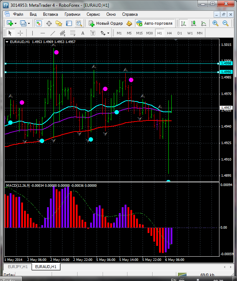Select the M5 timeframe
237x281 pixels.
(x=129, y=33)
